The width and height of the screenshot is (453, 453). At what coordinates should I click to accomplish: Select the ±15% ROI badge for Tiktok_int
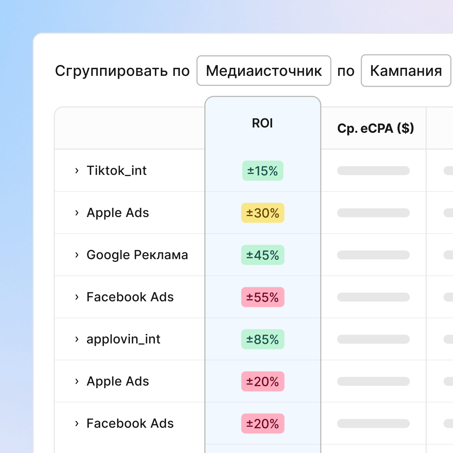[262, 171]
